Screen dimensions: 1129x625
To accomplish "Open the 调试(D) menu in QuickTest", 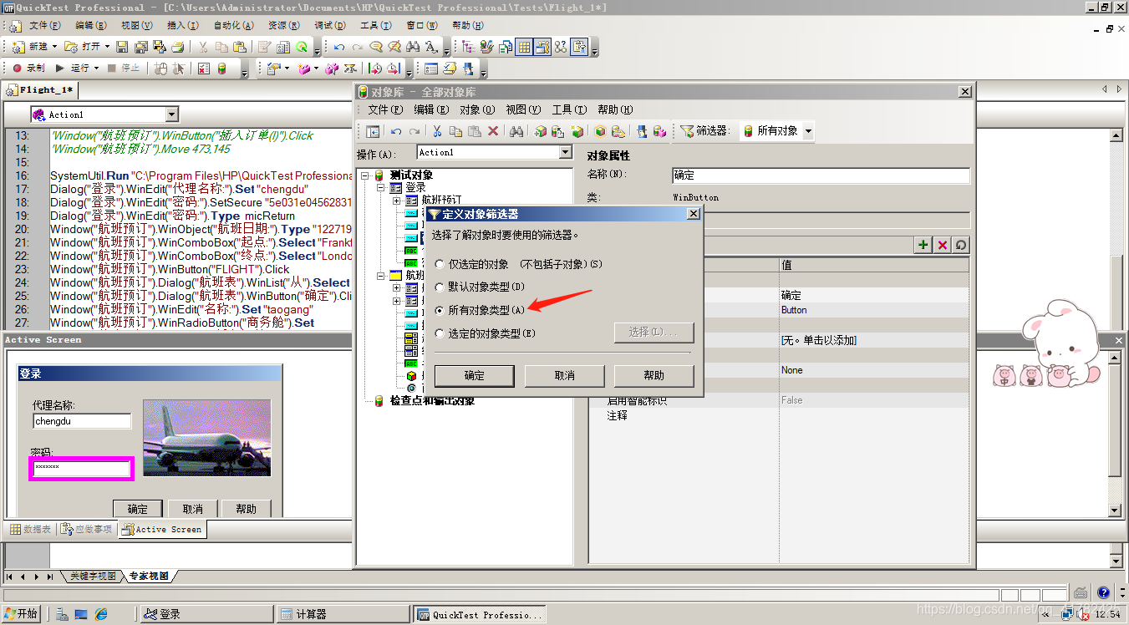I will (x=331, y=26).
